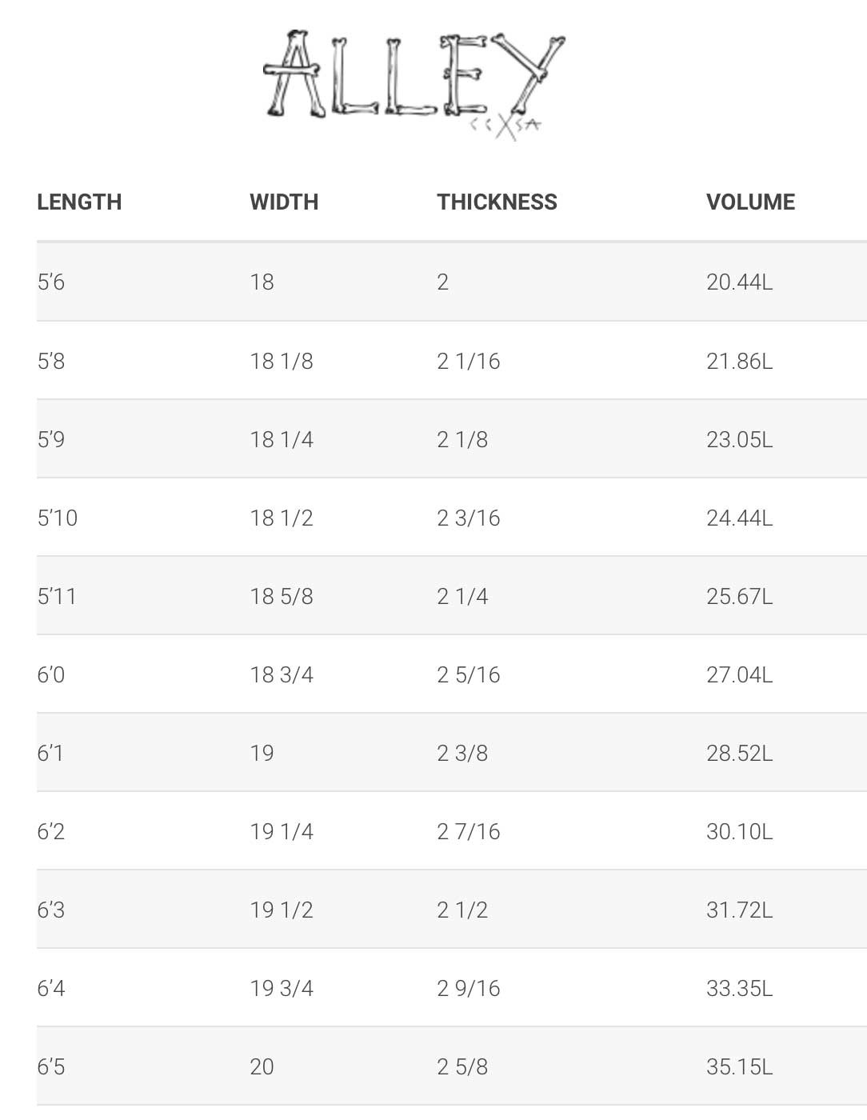Click the 19 3/4 width value
The image size is (867, 1120).
[x=282, y=988]
